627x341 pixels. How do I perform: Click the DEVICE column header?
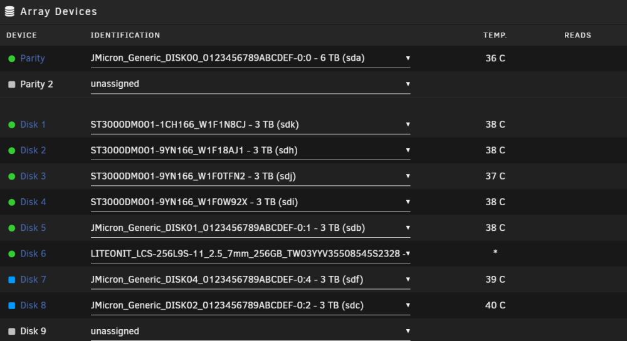click(x=21, y=35)
